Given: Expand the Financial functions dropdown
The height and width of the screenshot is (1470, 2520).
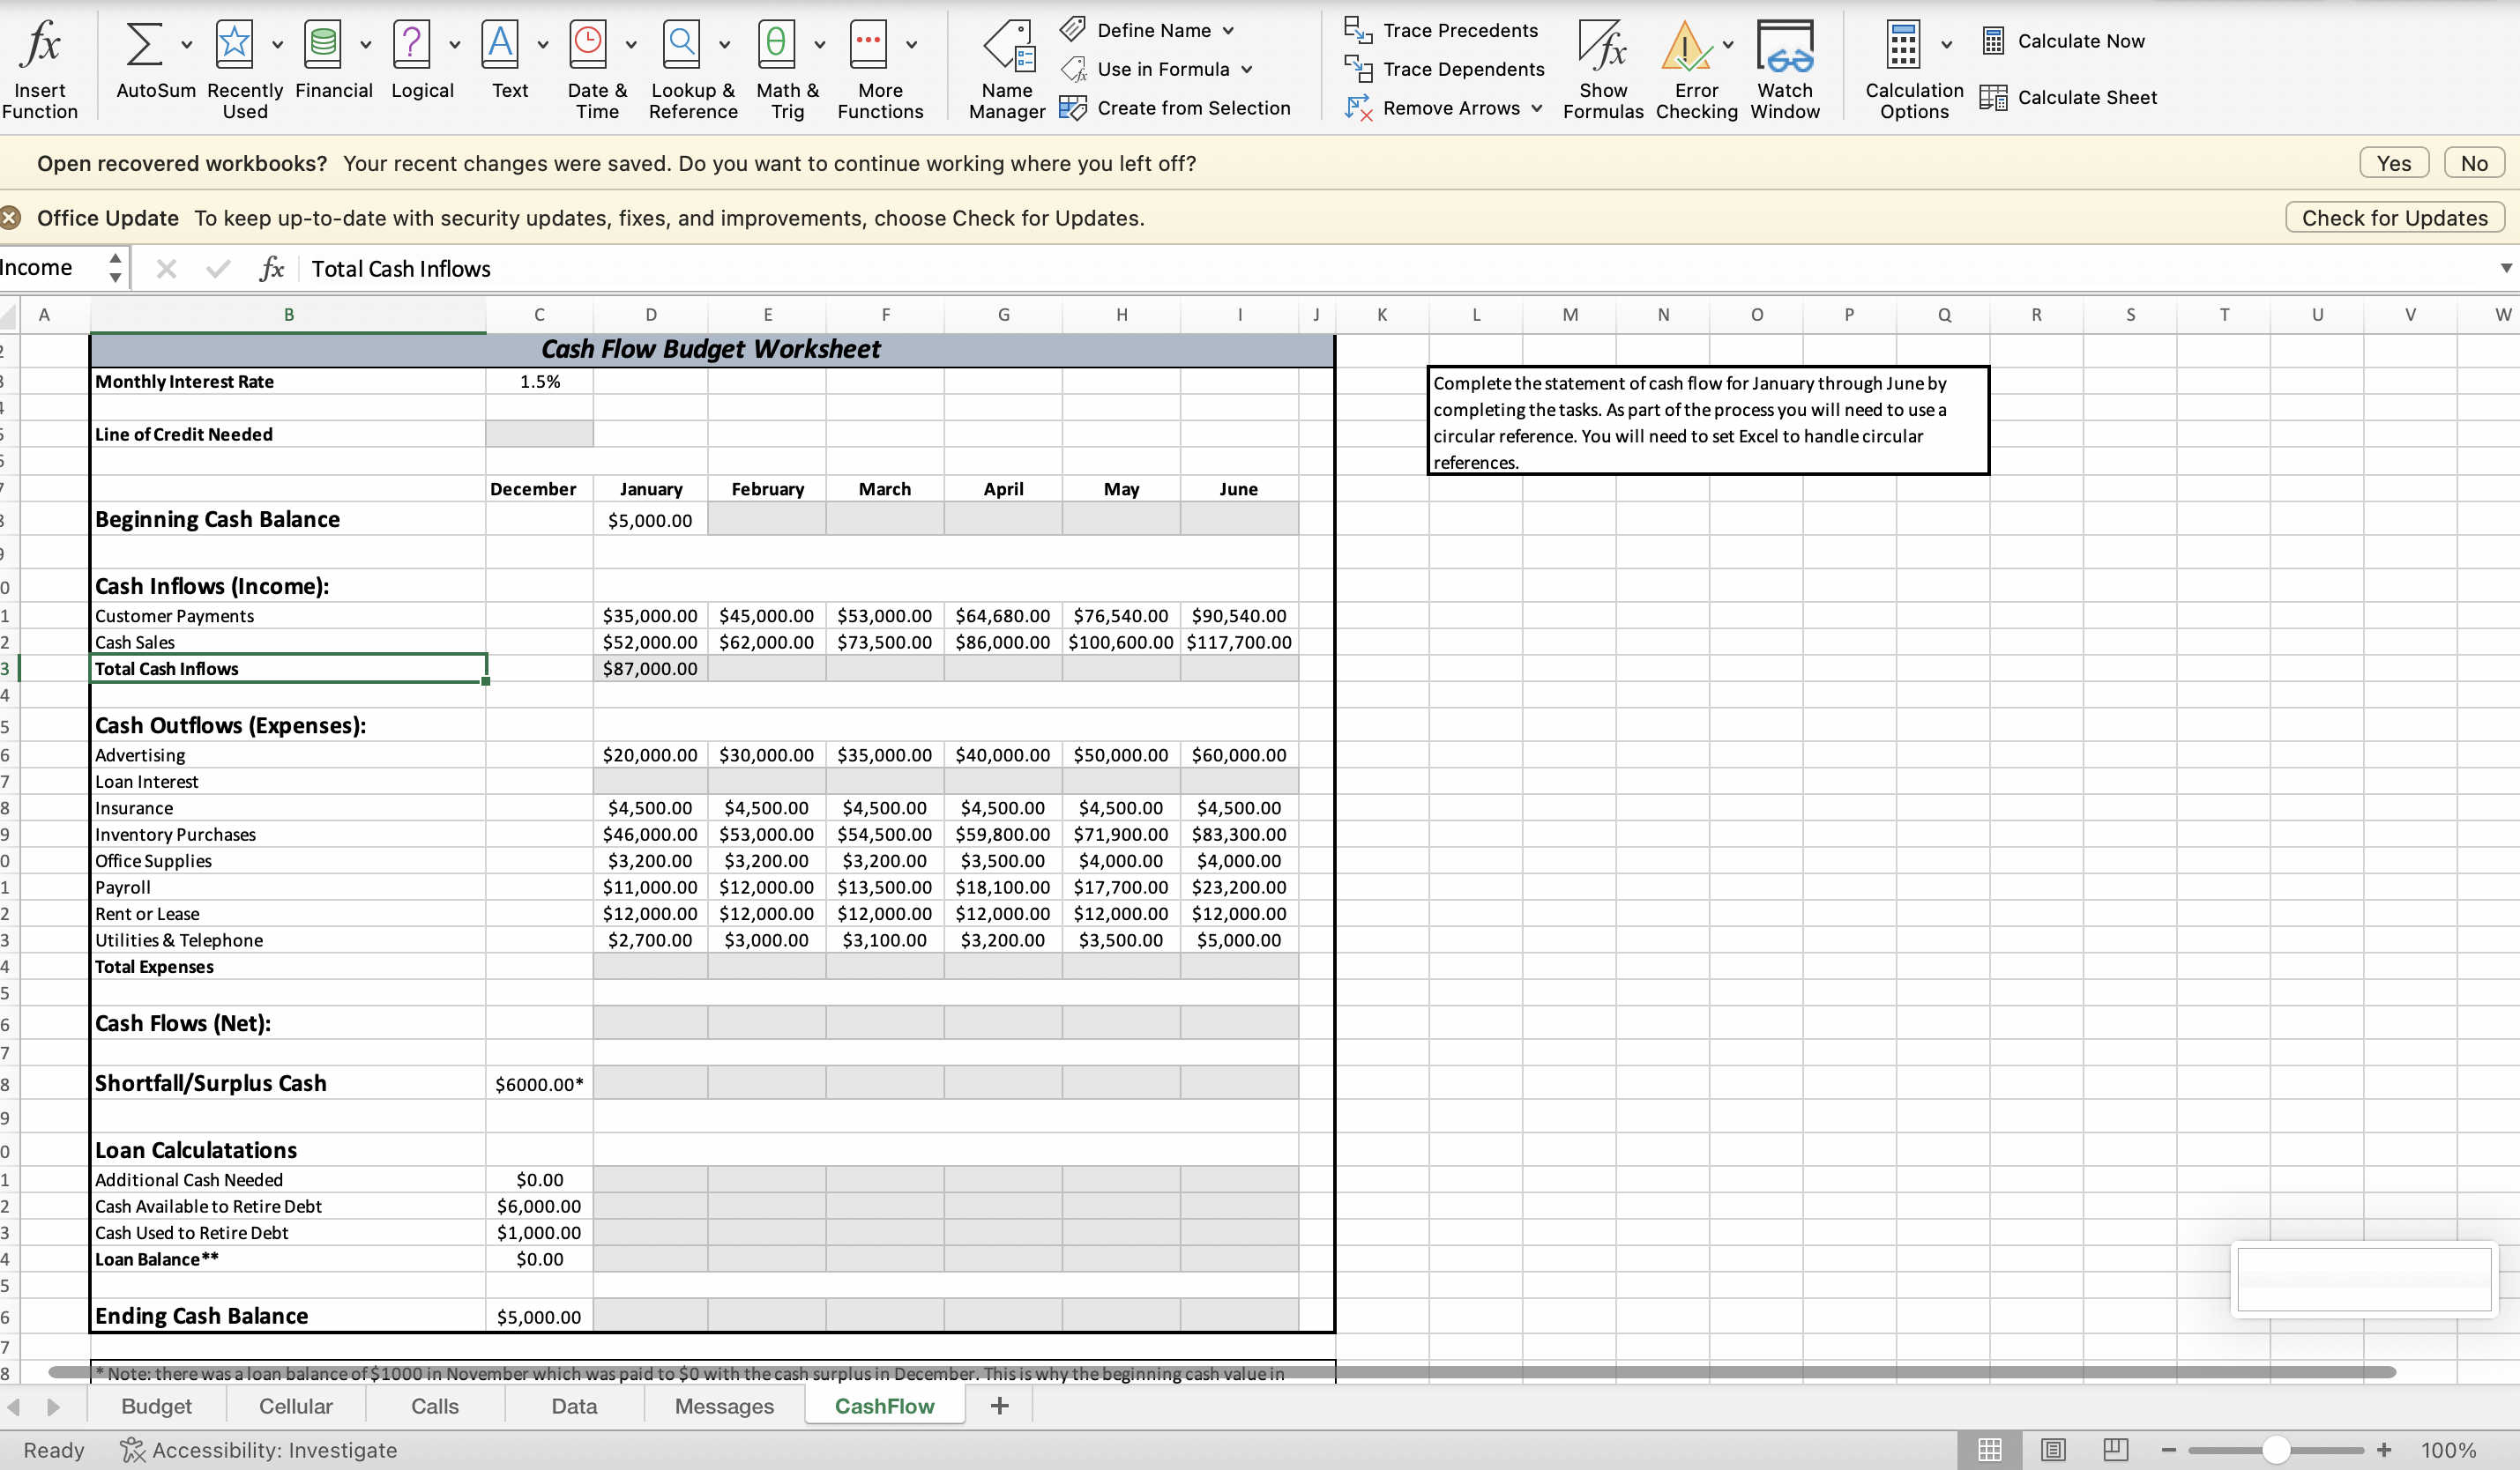Looking at the screenshot, I should (x=366, y=45).
